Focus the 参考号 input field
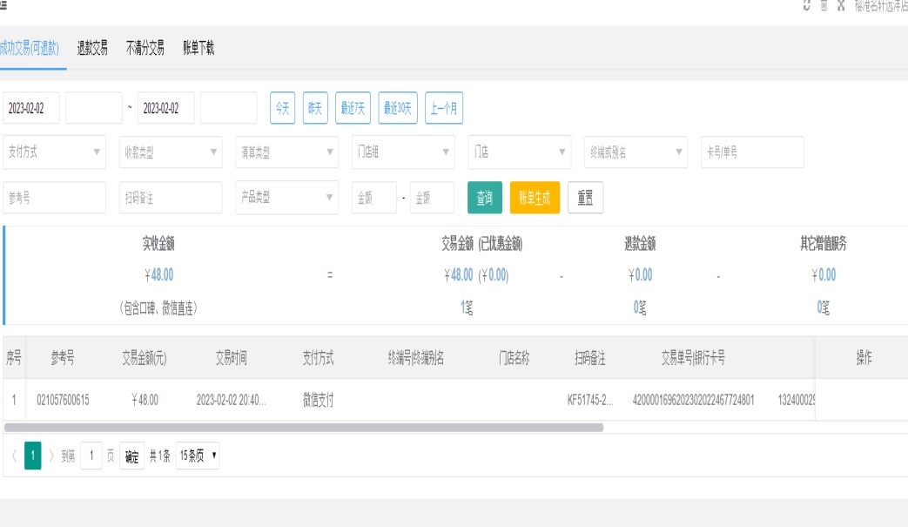The height and width of the screenshot is (527, 908). click(x=54, y=198)
